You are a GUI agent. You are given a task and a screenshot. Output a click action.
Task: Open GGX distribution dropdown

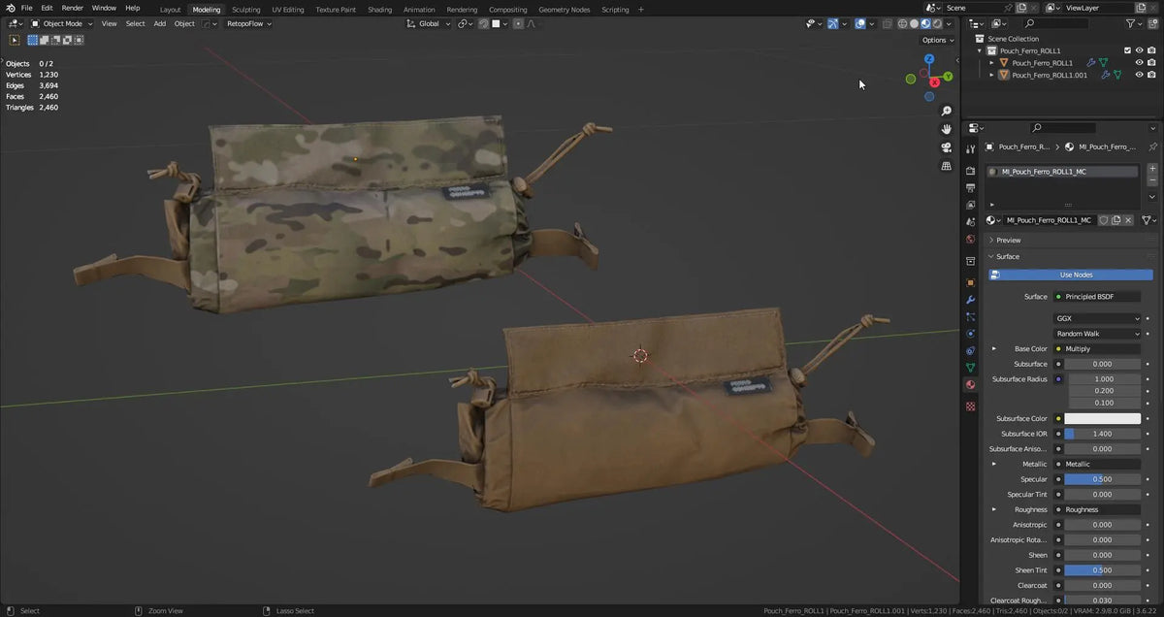(1097, 318)
